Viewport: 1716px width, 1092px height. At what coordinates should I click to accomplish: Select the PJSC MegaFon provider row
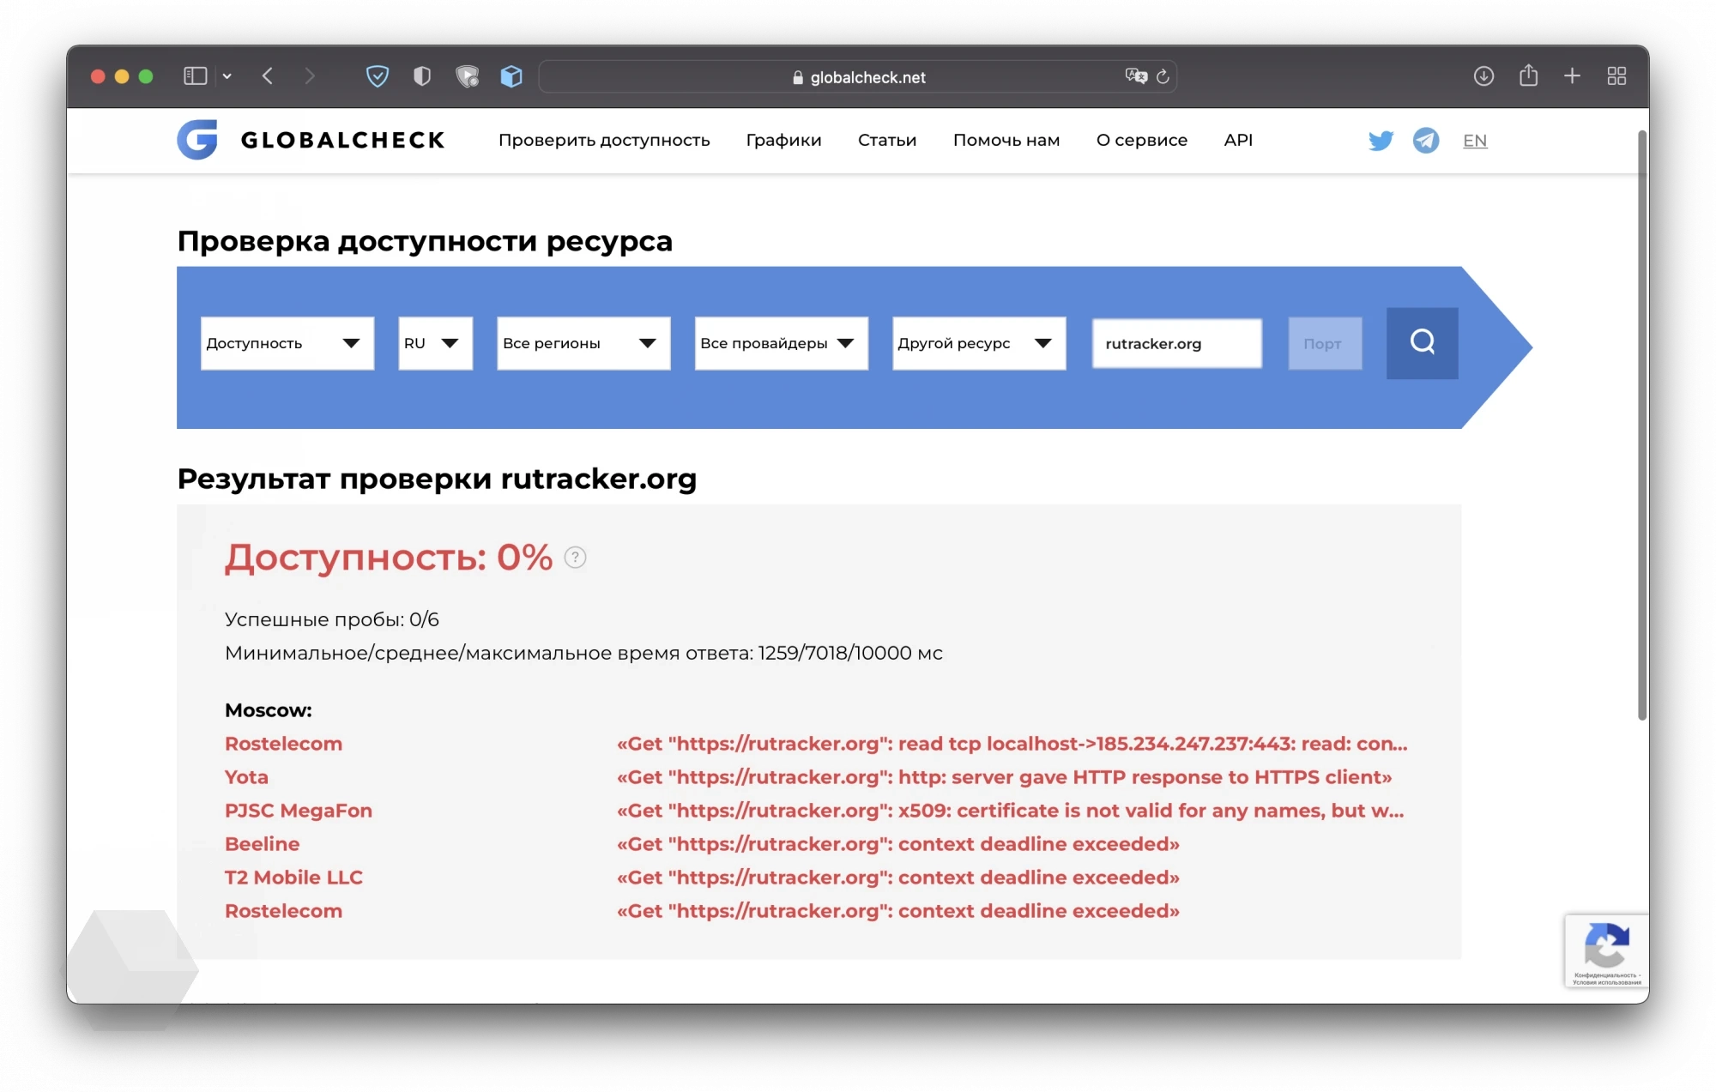[299, 811]
